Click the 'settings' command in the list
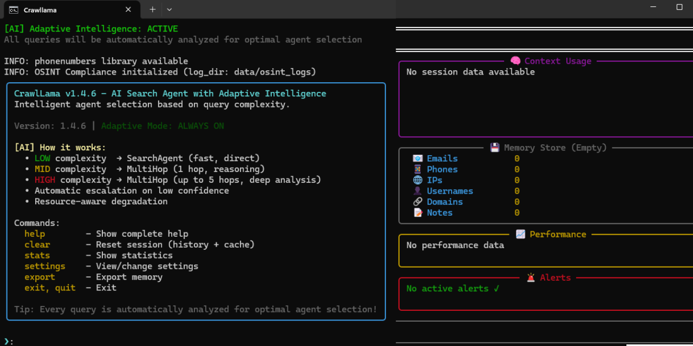The image size is (693, 346). (x=45, y=267)
